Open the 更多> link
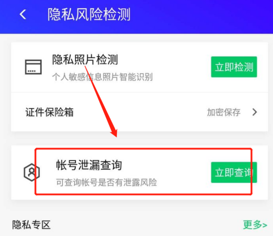273x236 pixels. pos(255,225)
